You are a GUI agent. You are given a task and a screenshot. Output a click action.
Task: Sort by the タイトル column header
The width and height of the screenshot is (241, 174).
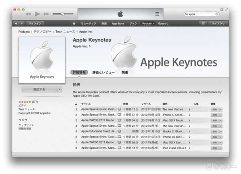(x=86, y=104)
